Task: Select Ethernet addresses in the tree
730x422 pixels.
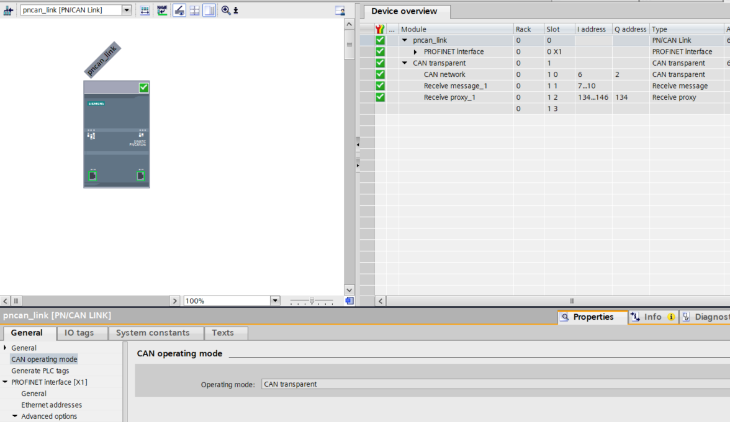Action: (51, 405)
